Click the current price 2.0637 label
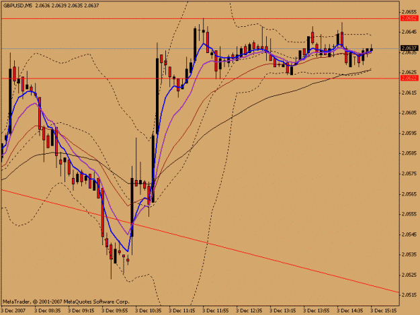 click(409, 48)
